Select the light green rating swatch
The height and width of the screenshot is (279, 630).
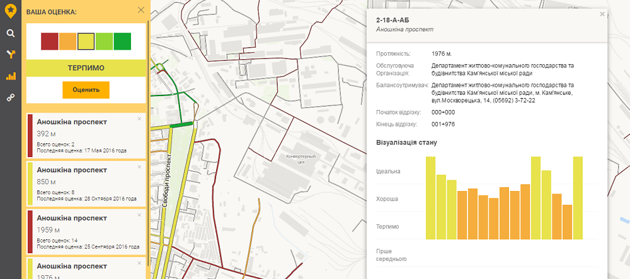pos(105,41)
